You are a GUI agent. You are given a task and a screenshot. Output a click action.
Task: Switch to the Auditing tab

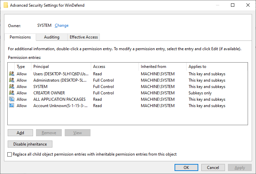pos(51,37)
